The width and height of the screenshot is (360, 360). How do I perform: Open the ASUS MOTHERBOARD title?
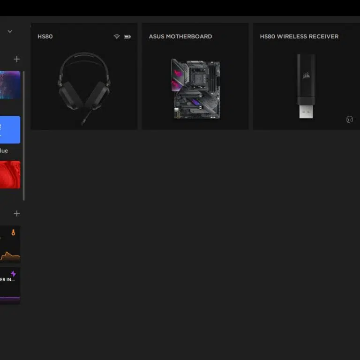[x=180, y=37]
